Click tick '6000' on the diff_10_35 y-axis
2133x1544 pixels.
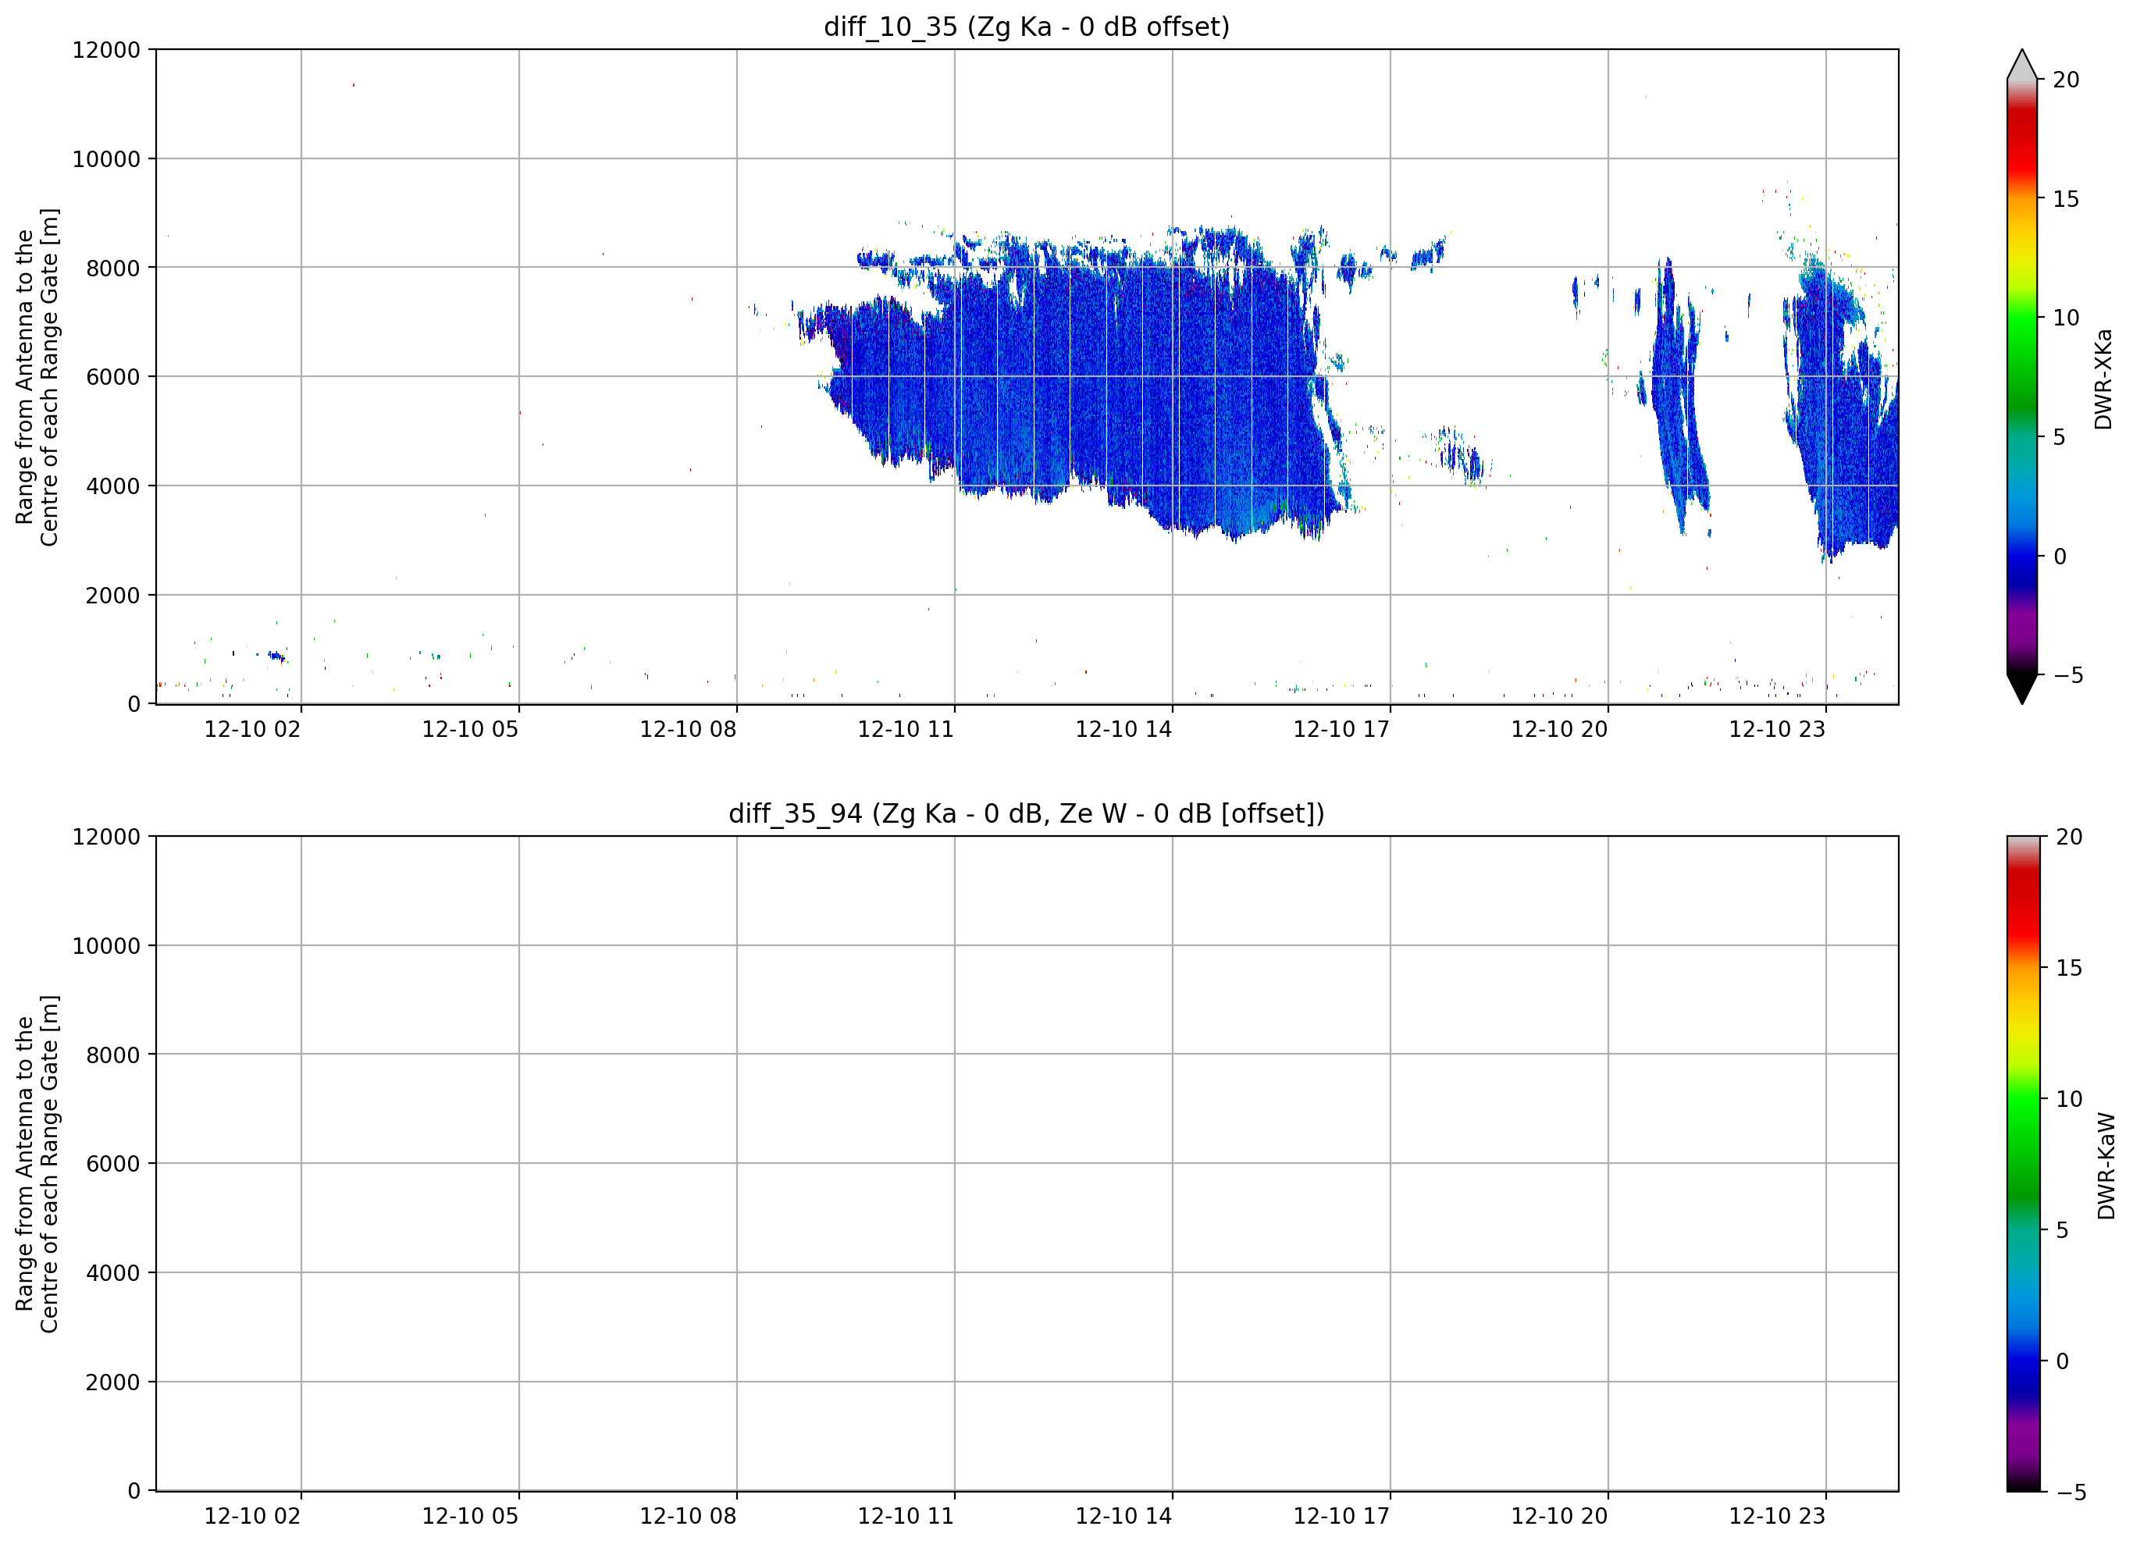click(x=113, y=377)
